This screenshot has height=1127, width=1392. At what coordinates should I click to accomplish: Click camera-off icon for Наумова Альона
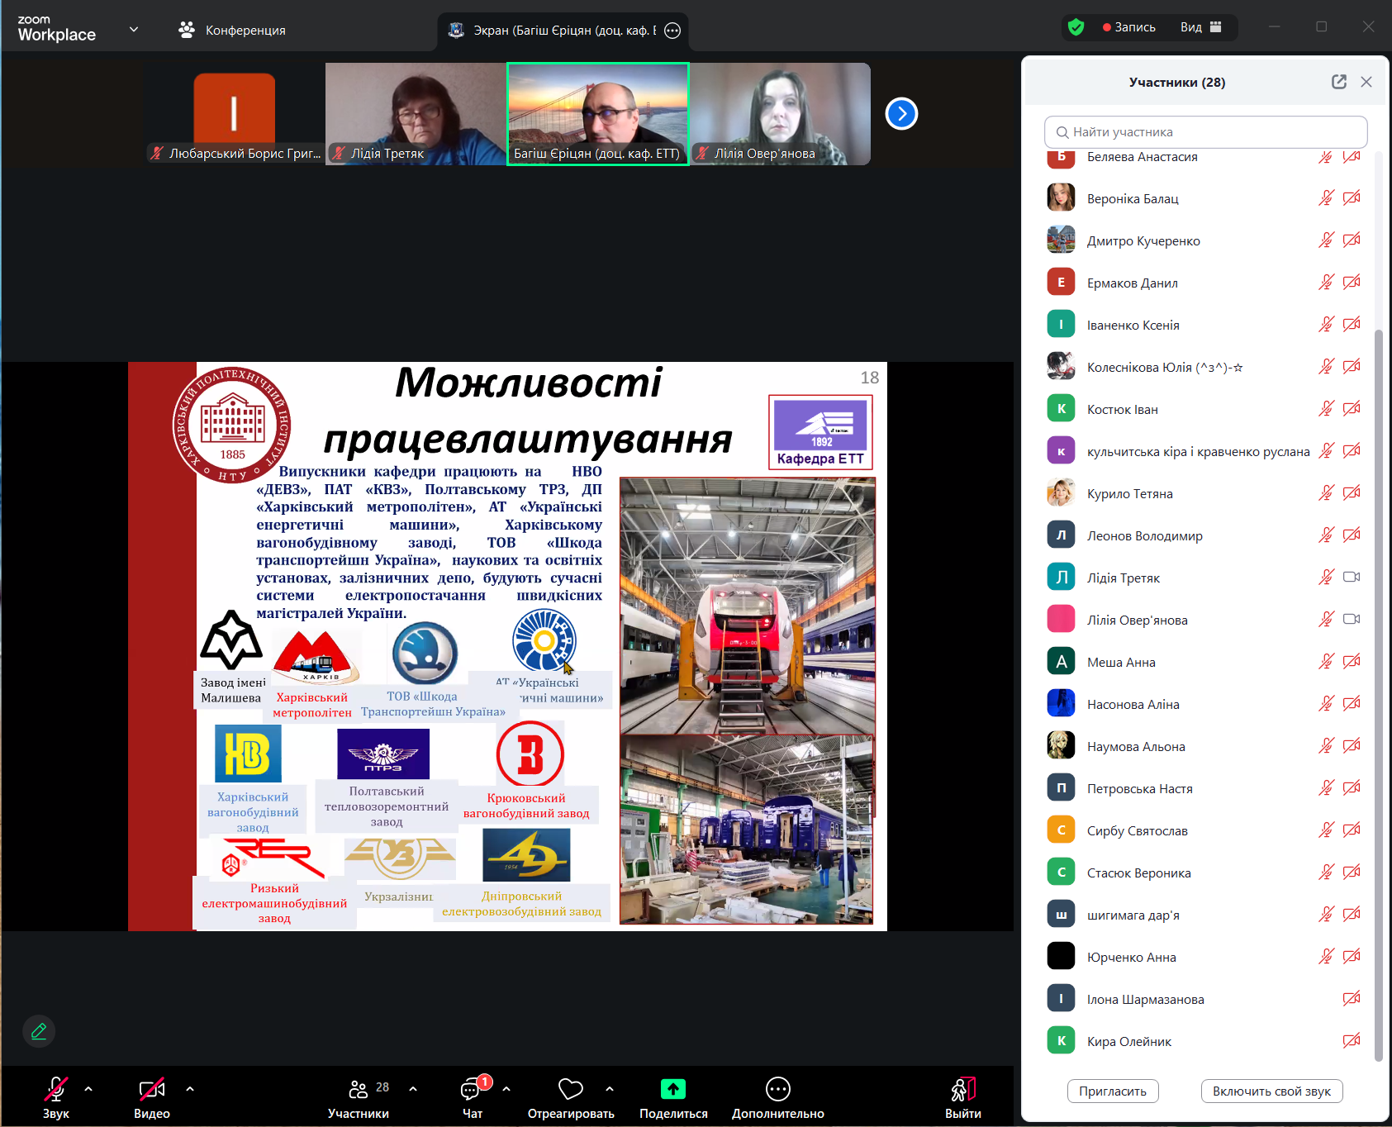click(x=1352, y=746)
